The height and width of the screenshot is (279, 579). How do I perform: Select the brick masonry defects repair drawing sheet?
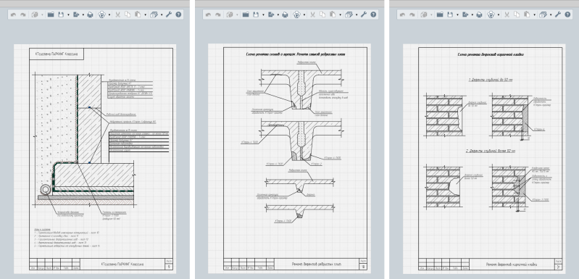(x=484, y=159)
